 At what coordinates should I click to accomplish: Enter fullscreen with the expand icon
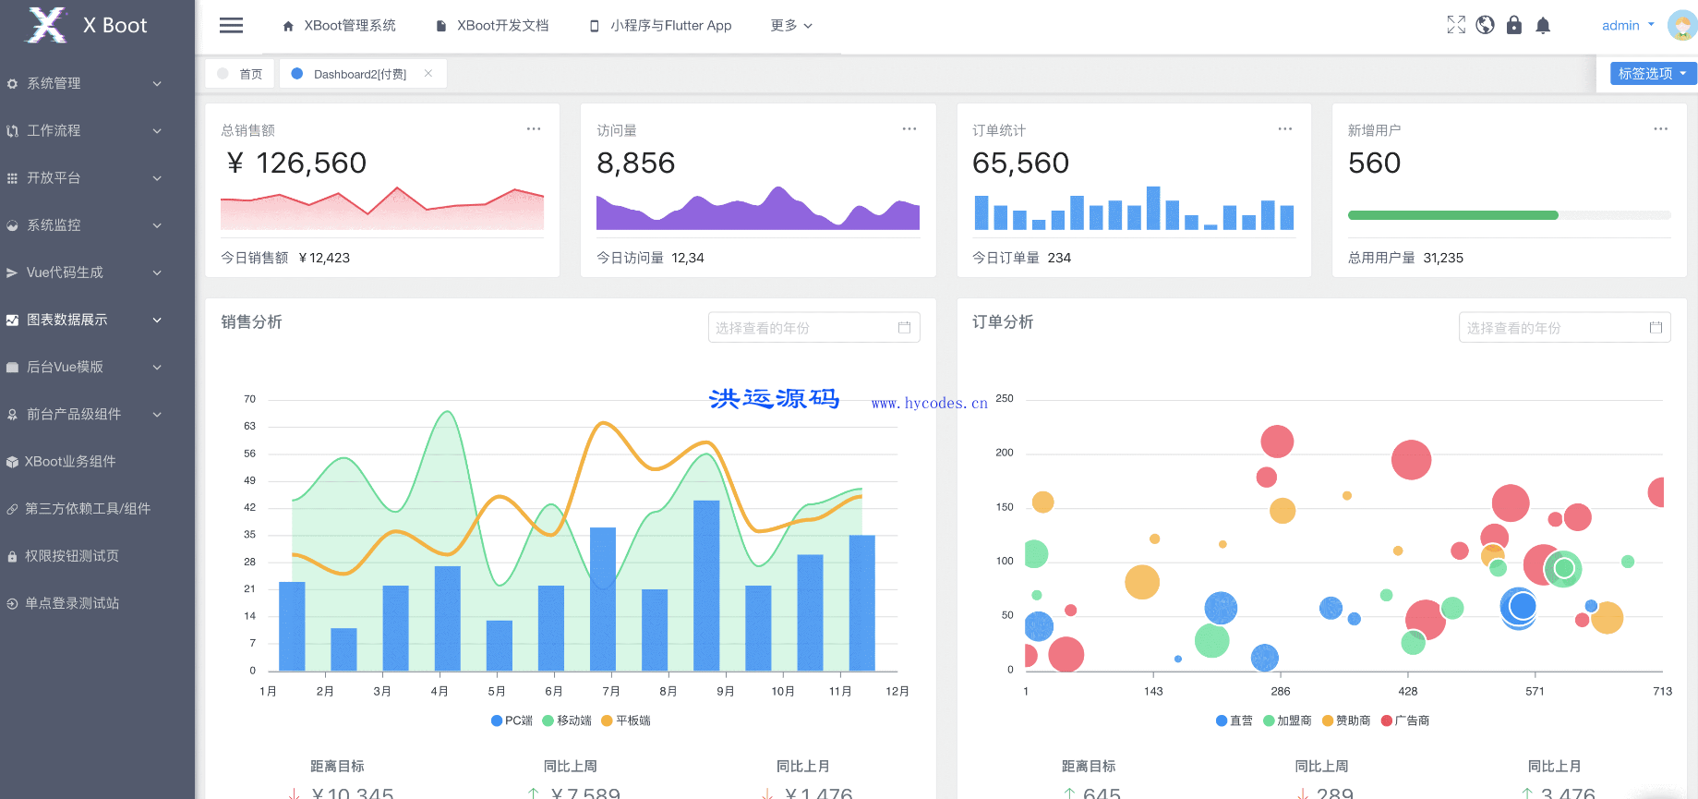1456,25
